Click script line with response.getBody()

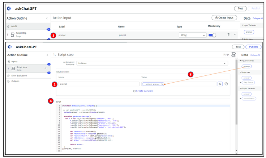click(88, 134)
